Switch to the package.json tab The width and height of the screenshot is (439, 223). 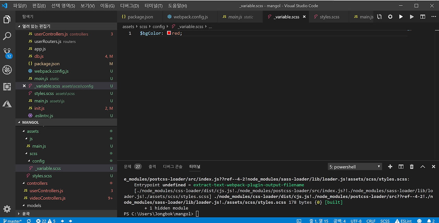click(x=140, y=17)
